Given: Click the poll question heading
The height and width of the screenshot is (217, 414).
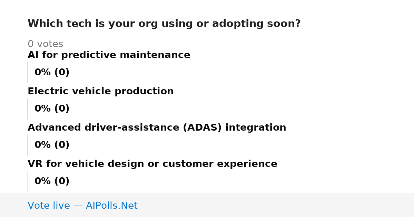Looking at the screenshot, I should (164, 24).
